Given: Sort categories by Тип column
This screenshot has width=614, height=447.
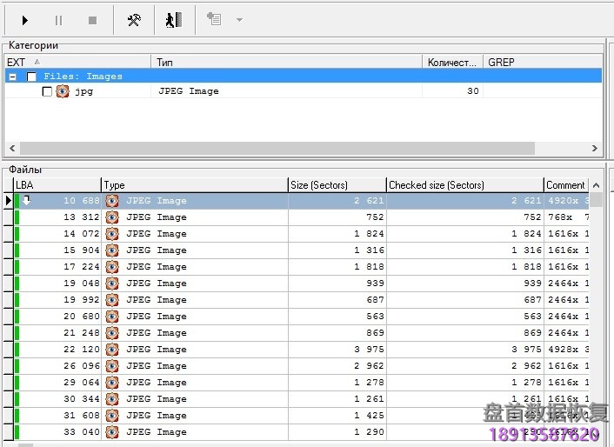Looking at the screenshot, I should pyautogui.click(x=287, y=62).
